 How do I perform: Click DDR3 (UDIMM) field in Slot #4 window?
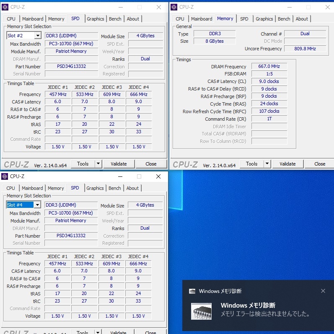tap(71, 205)
